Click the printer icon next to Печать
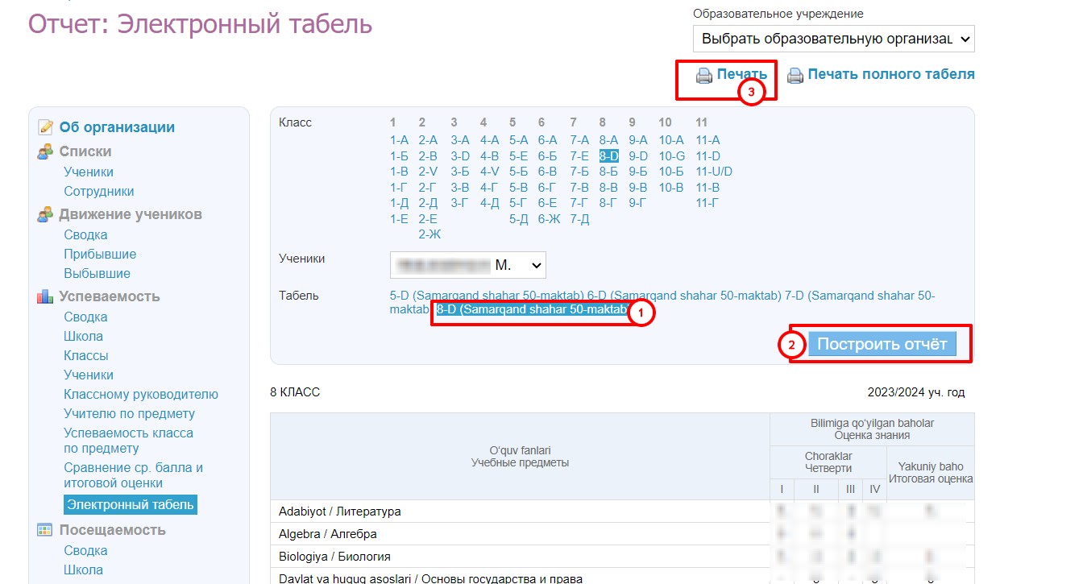 pos(705,74)
